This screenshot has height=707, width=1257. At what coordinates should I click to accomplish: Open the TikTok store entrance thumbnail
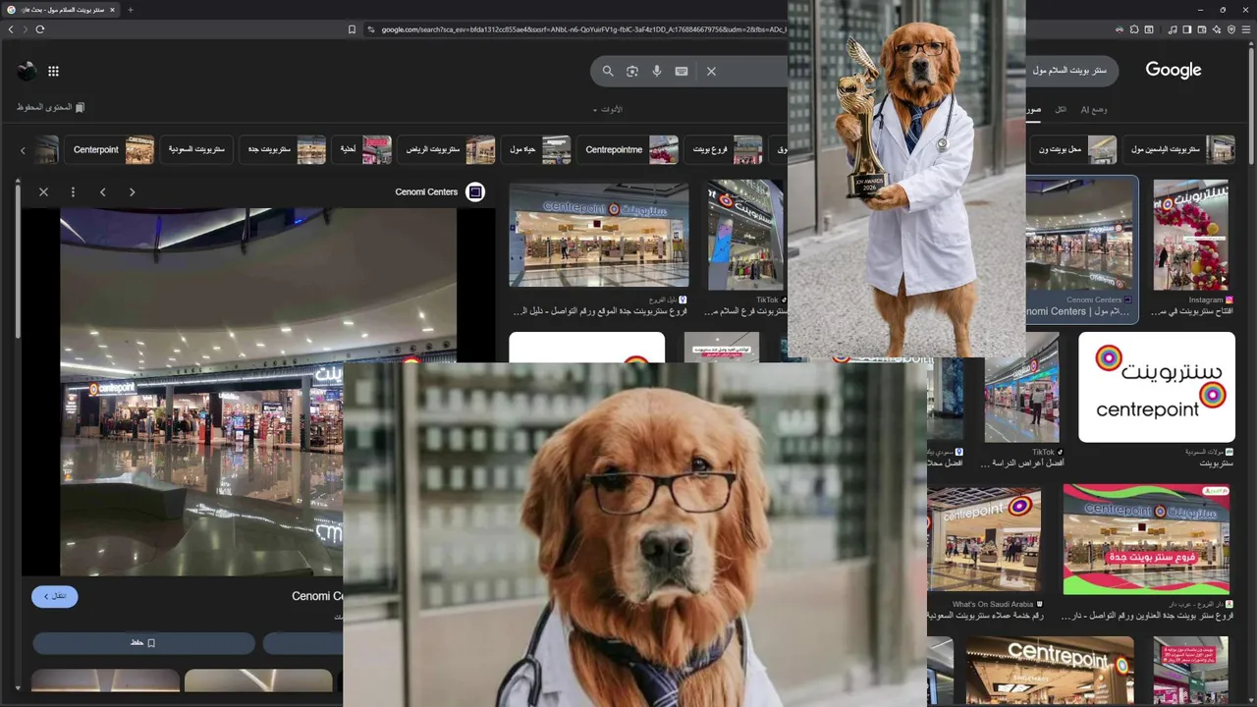click(745, 234)
